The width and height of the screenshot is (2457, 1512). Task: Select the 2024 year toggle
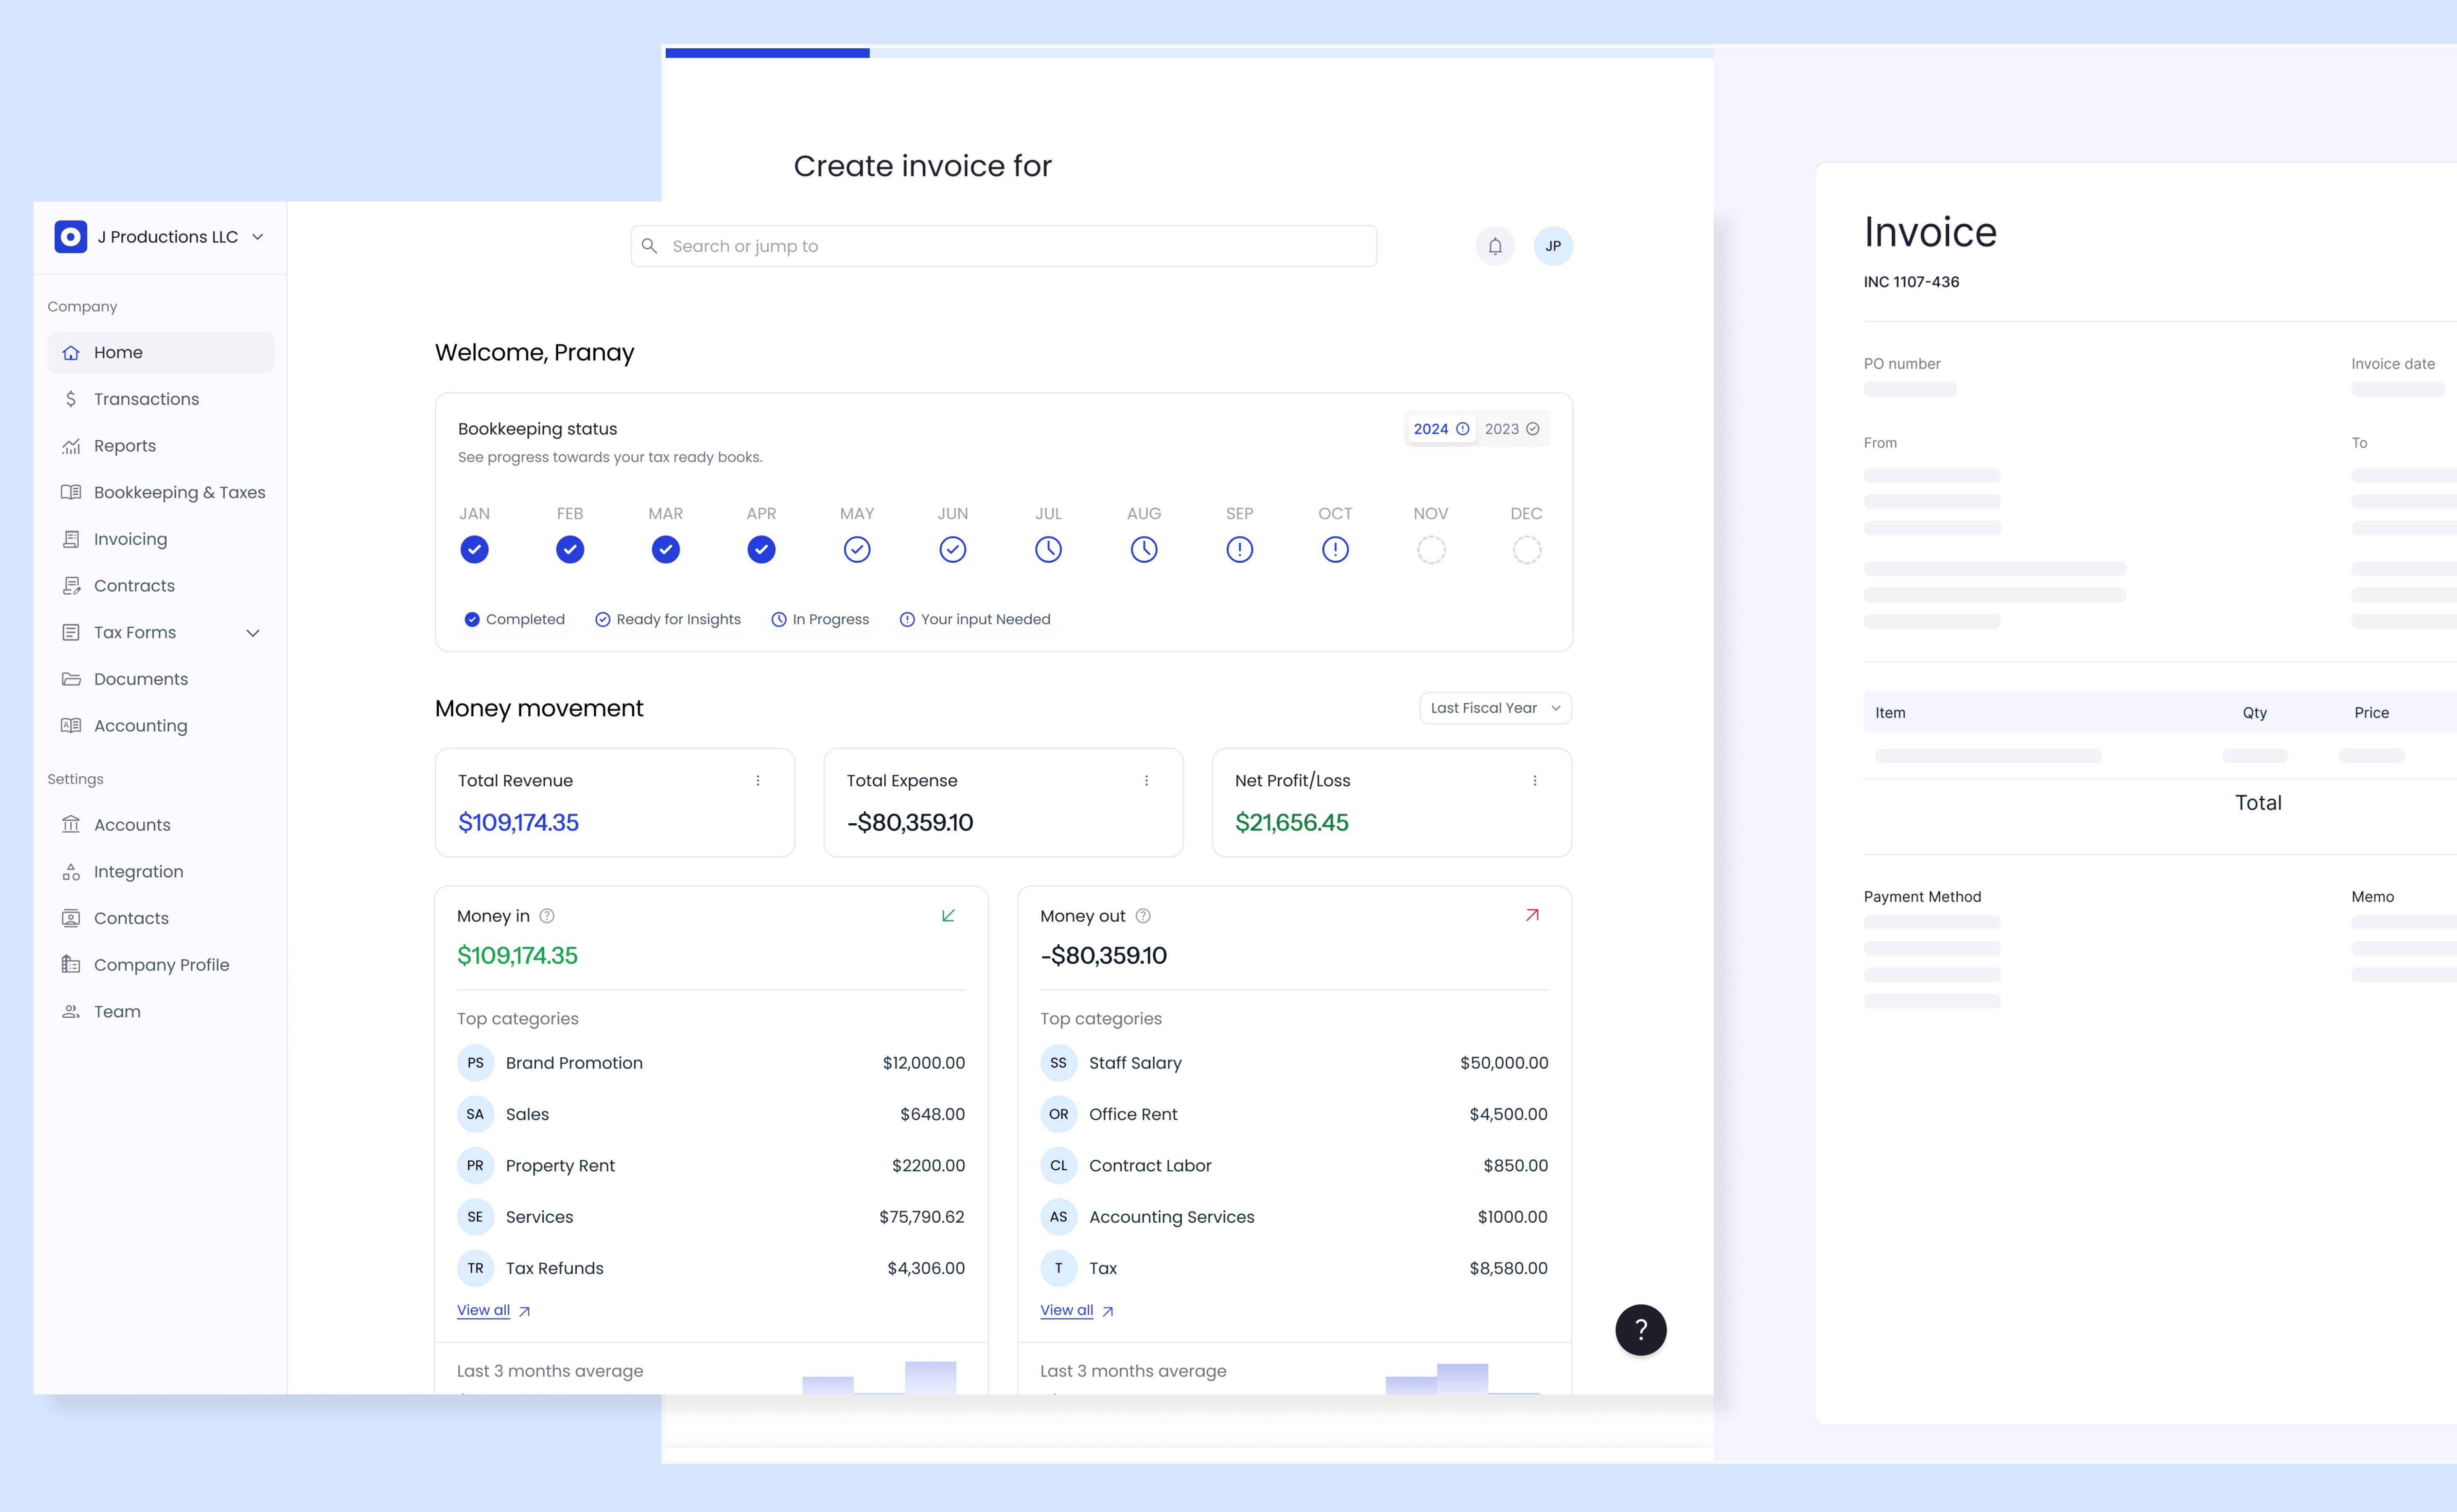[x=1440, y=429]
